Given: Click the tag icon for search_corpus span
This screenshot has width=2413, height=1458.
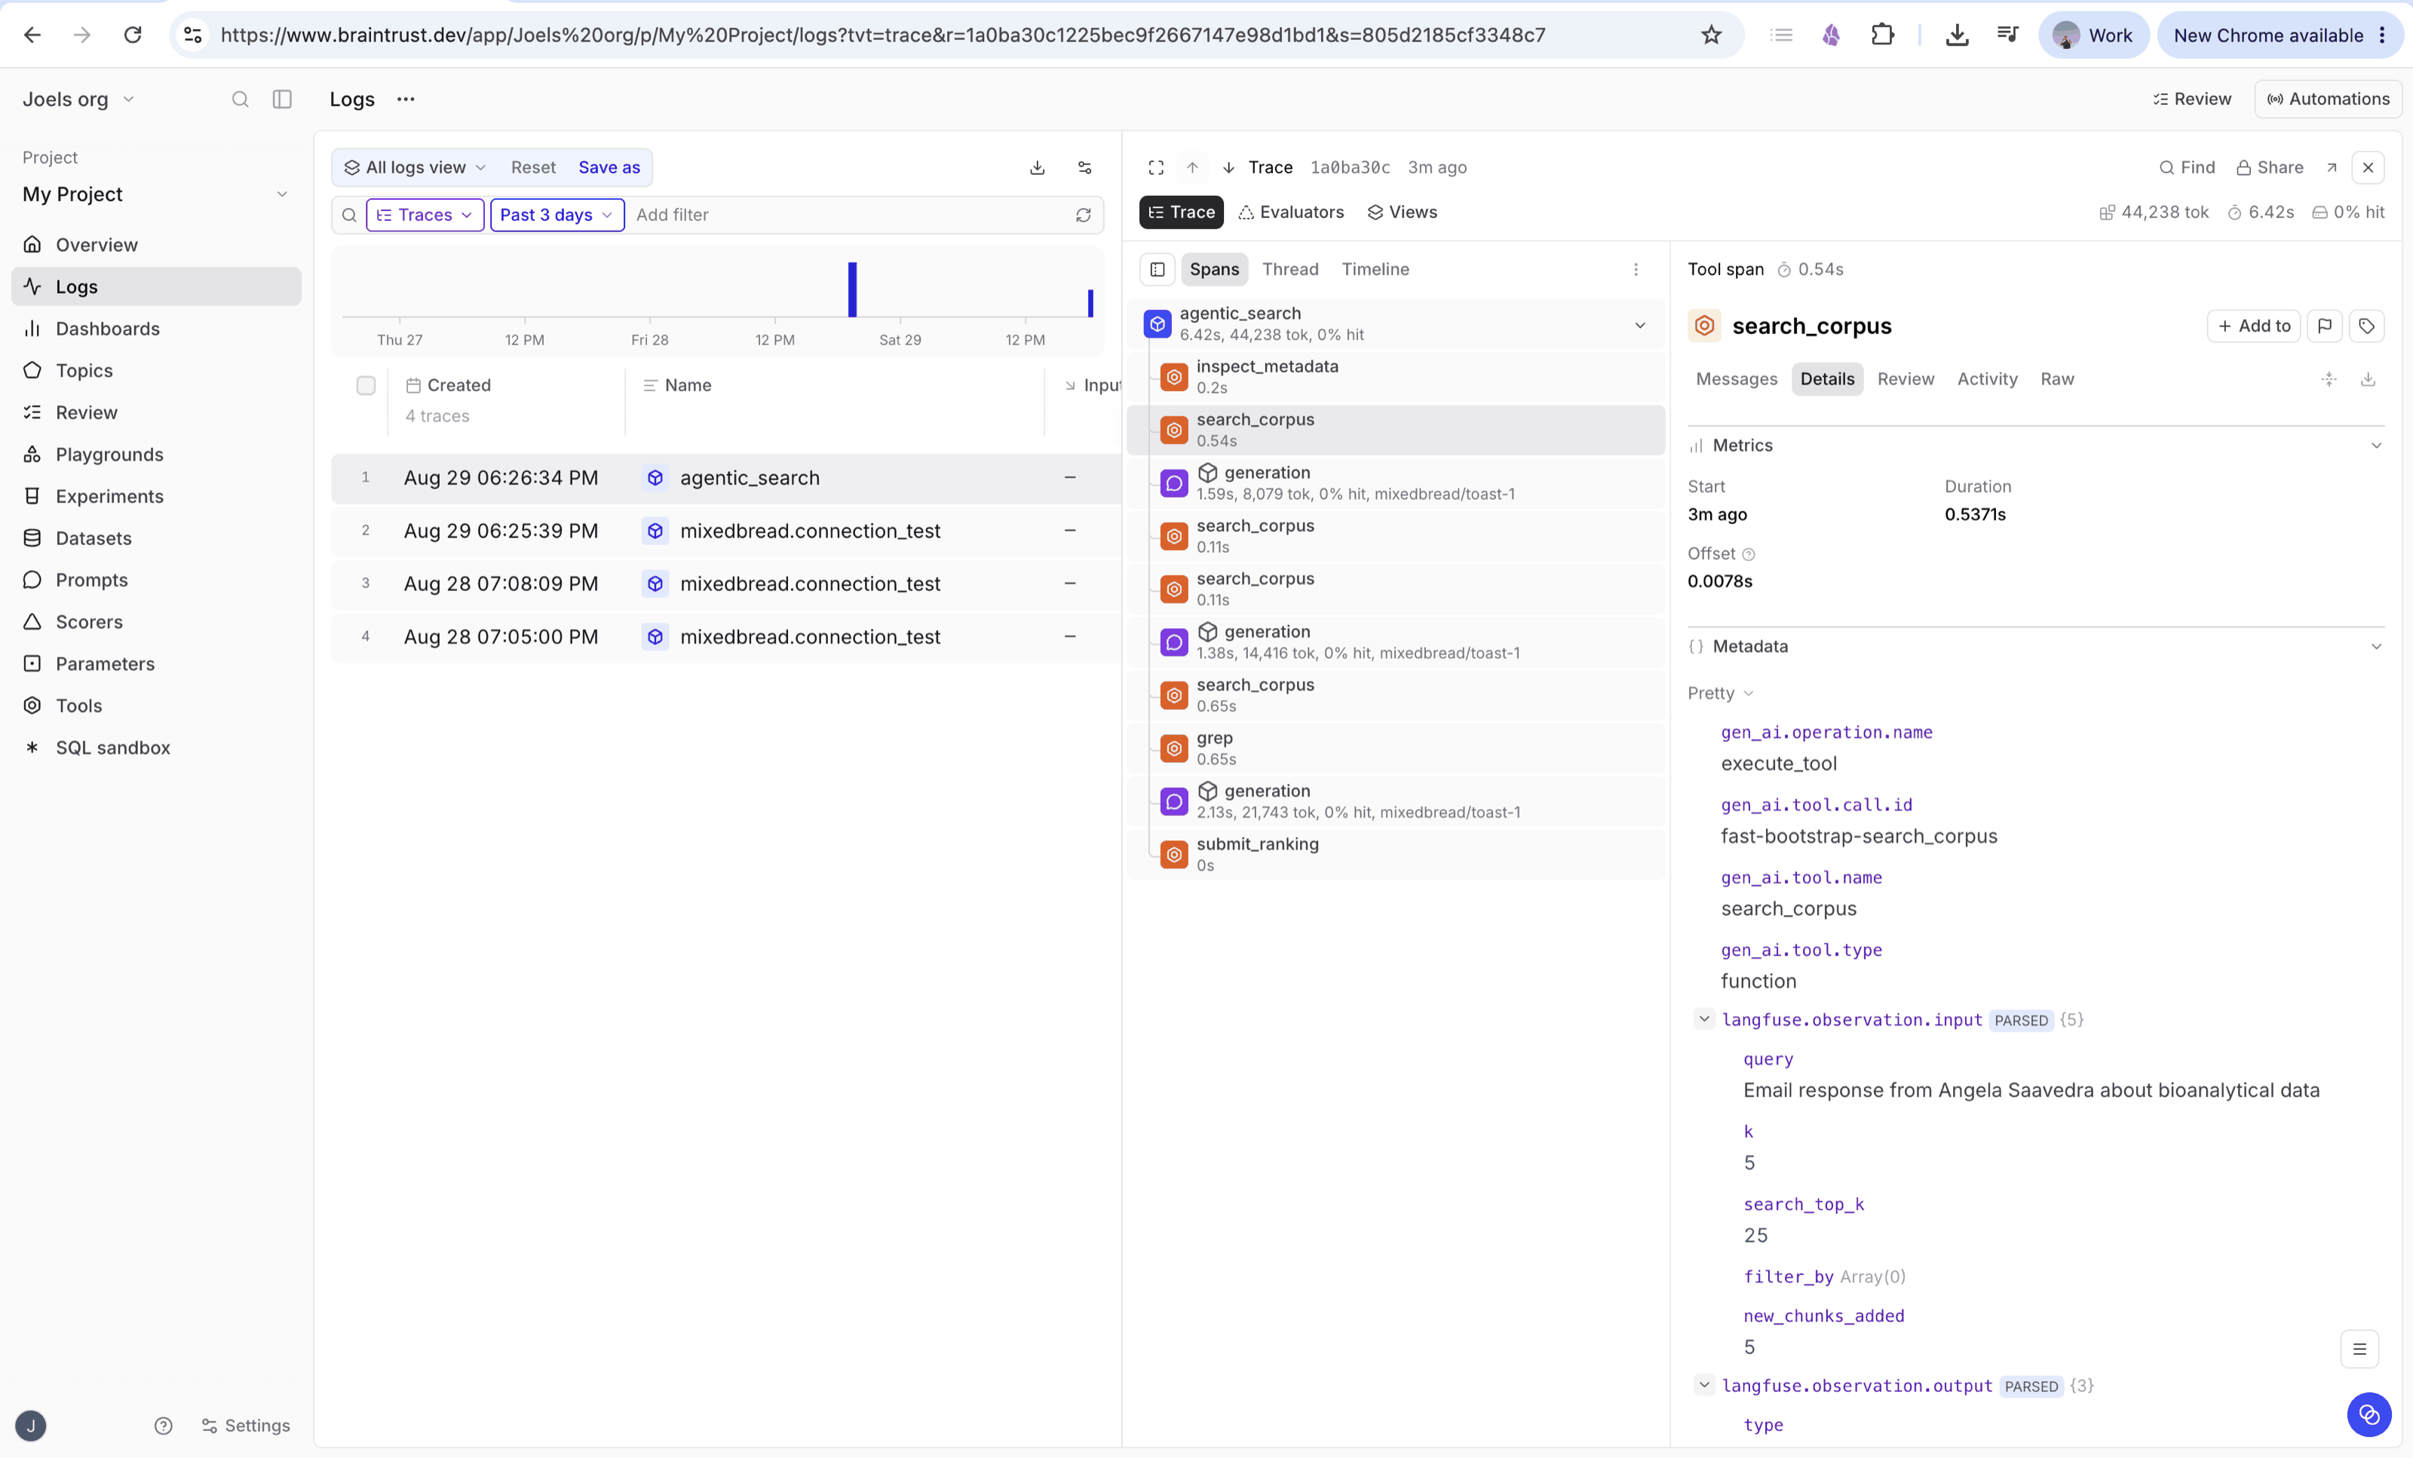Looking at the screenshot, I should coord(2367,326).
